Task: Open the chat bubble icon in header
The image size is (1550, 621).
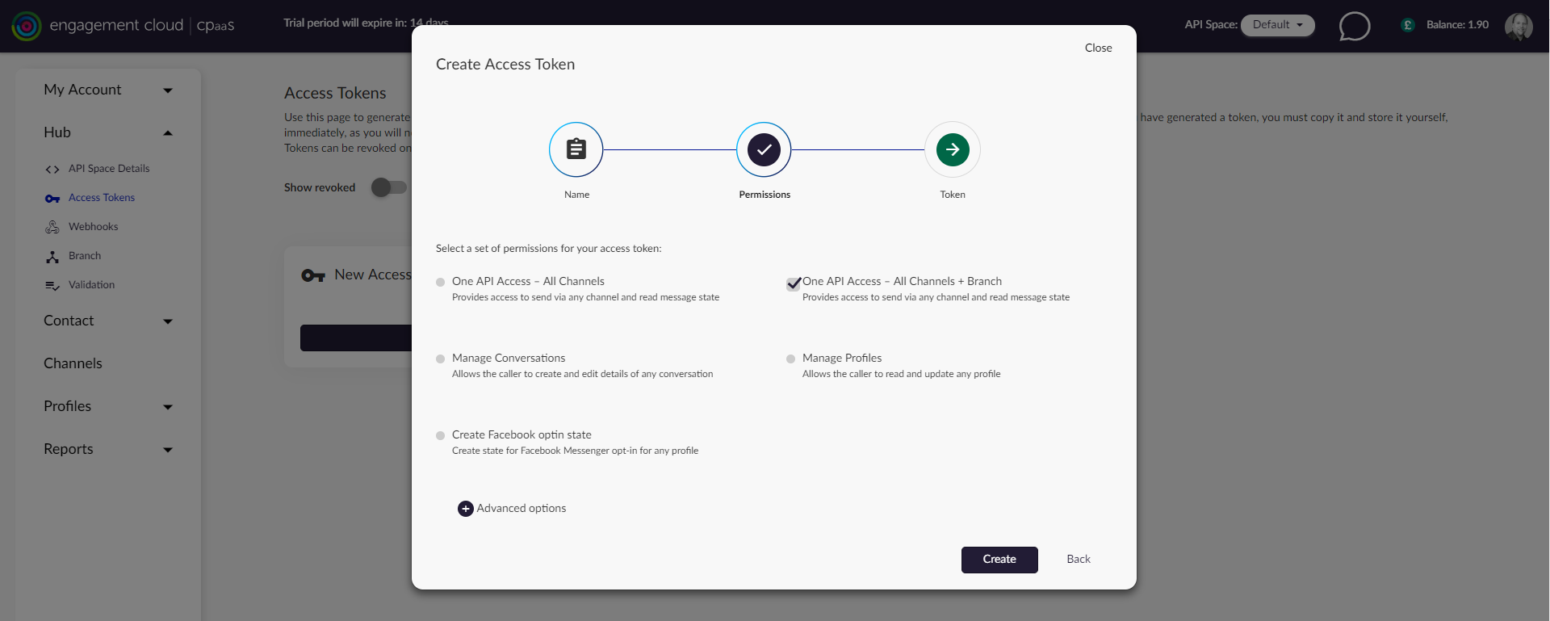Action: (x=1355, y=26)
